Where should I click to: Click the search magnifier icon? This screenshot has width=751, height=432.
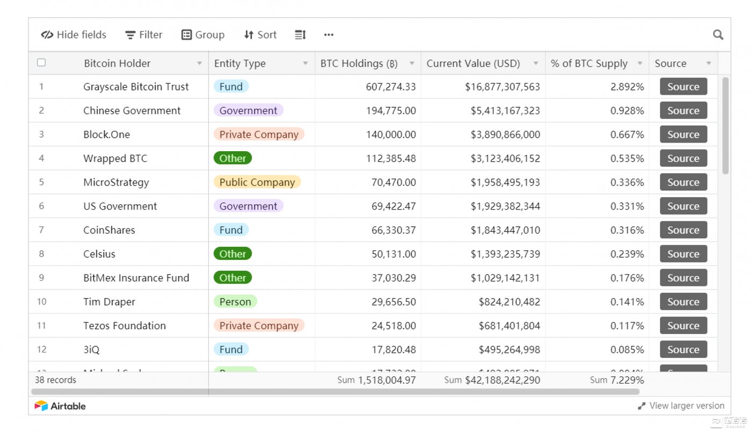pos(718,35)
